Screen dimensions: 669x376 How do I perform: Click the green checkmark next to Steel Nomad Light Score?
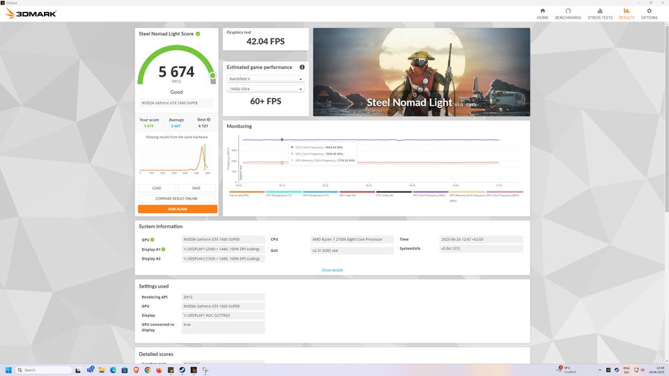pos(198,33)
